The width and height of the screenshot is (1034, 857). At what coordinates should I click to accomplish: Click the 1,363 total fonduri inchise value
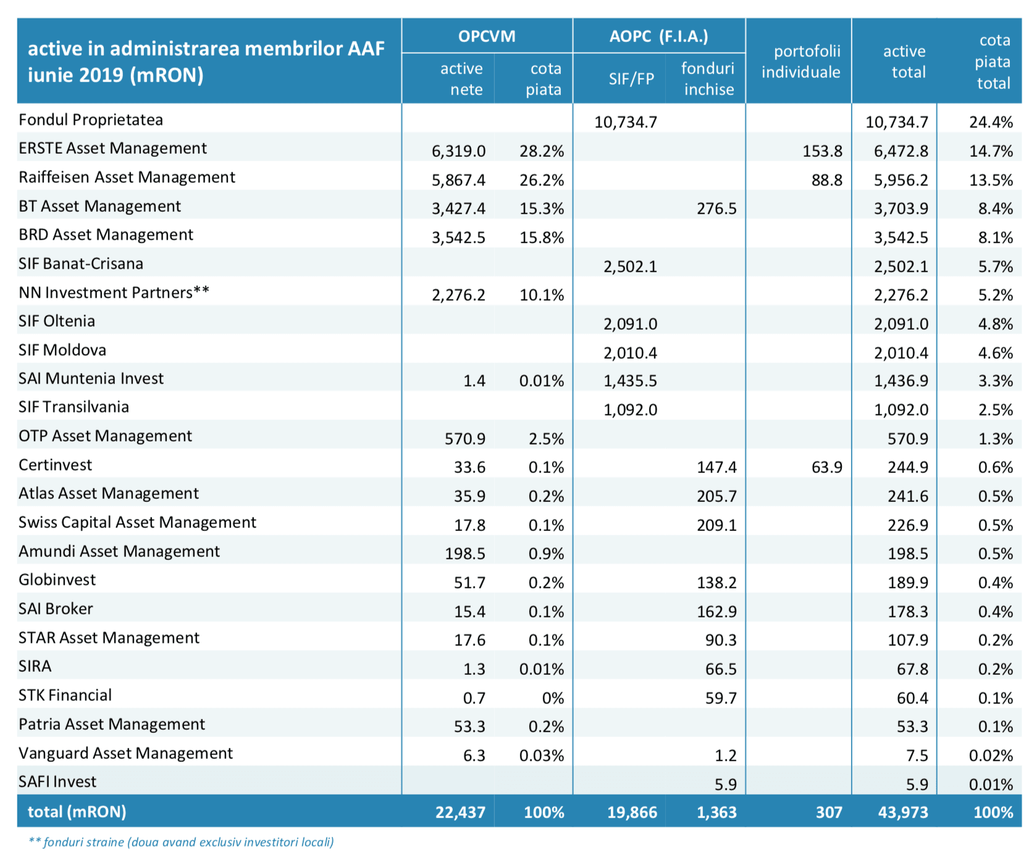[717, 813]
